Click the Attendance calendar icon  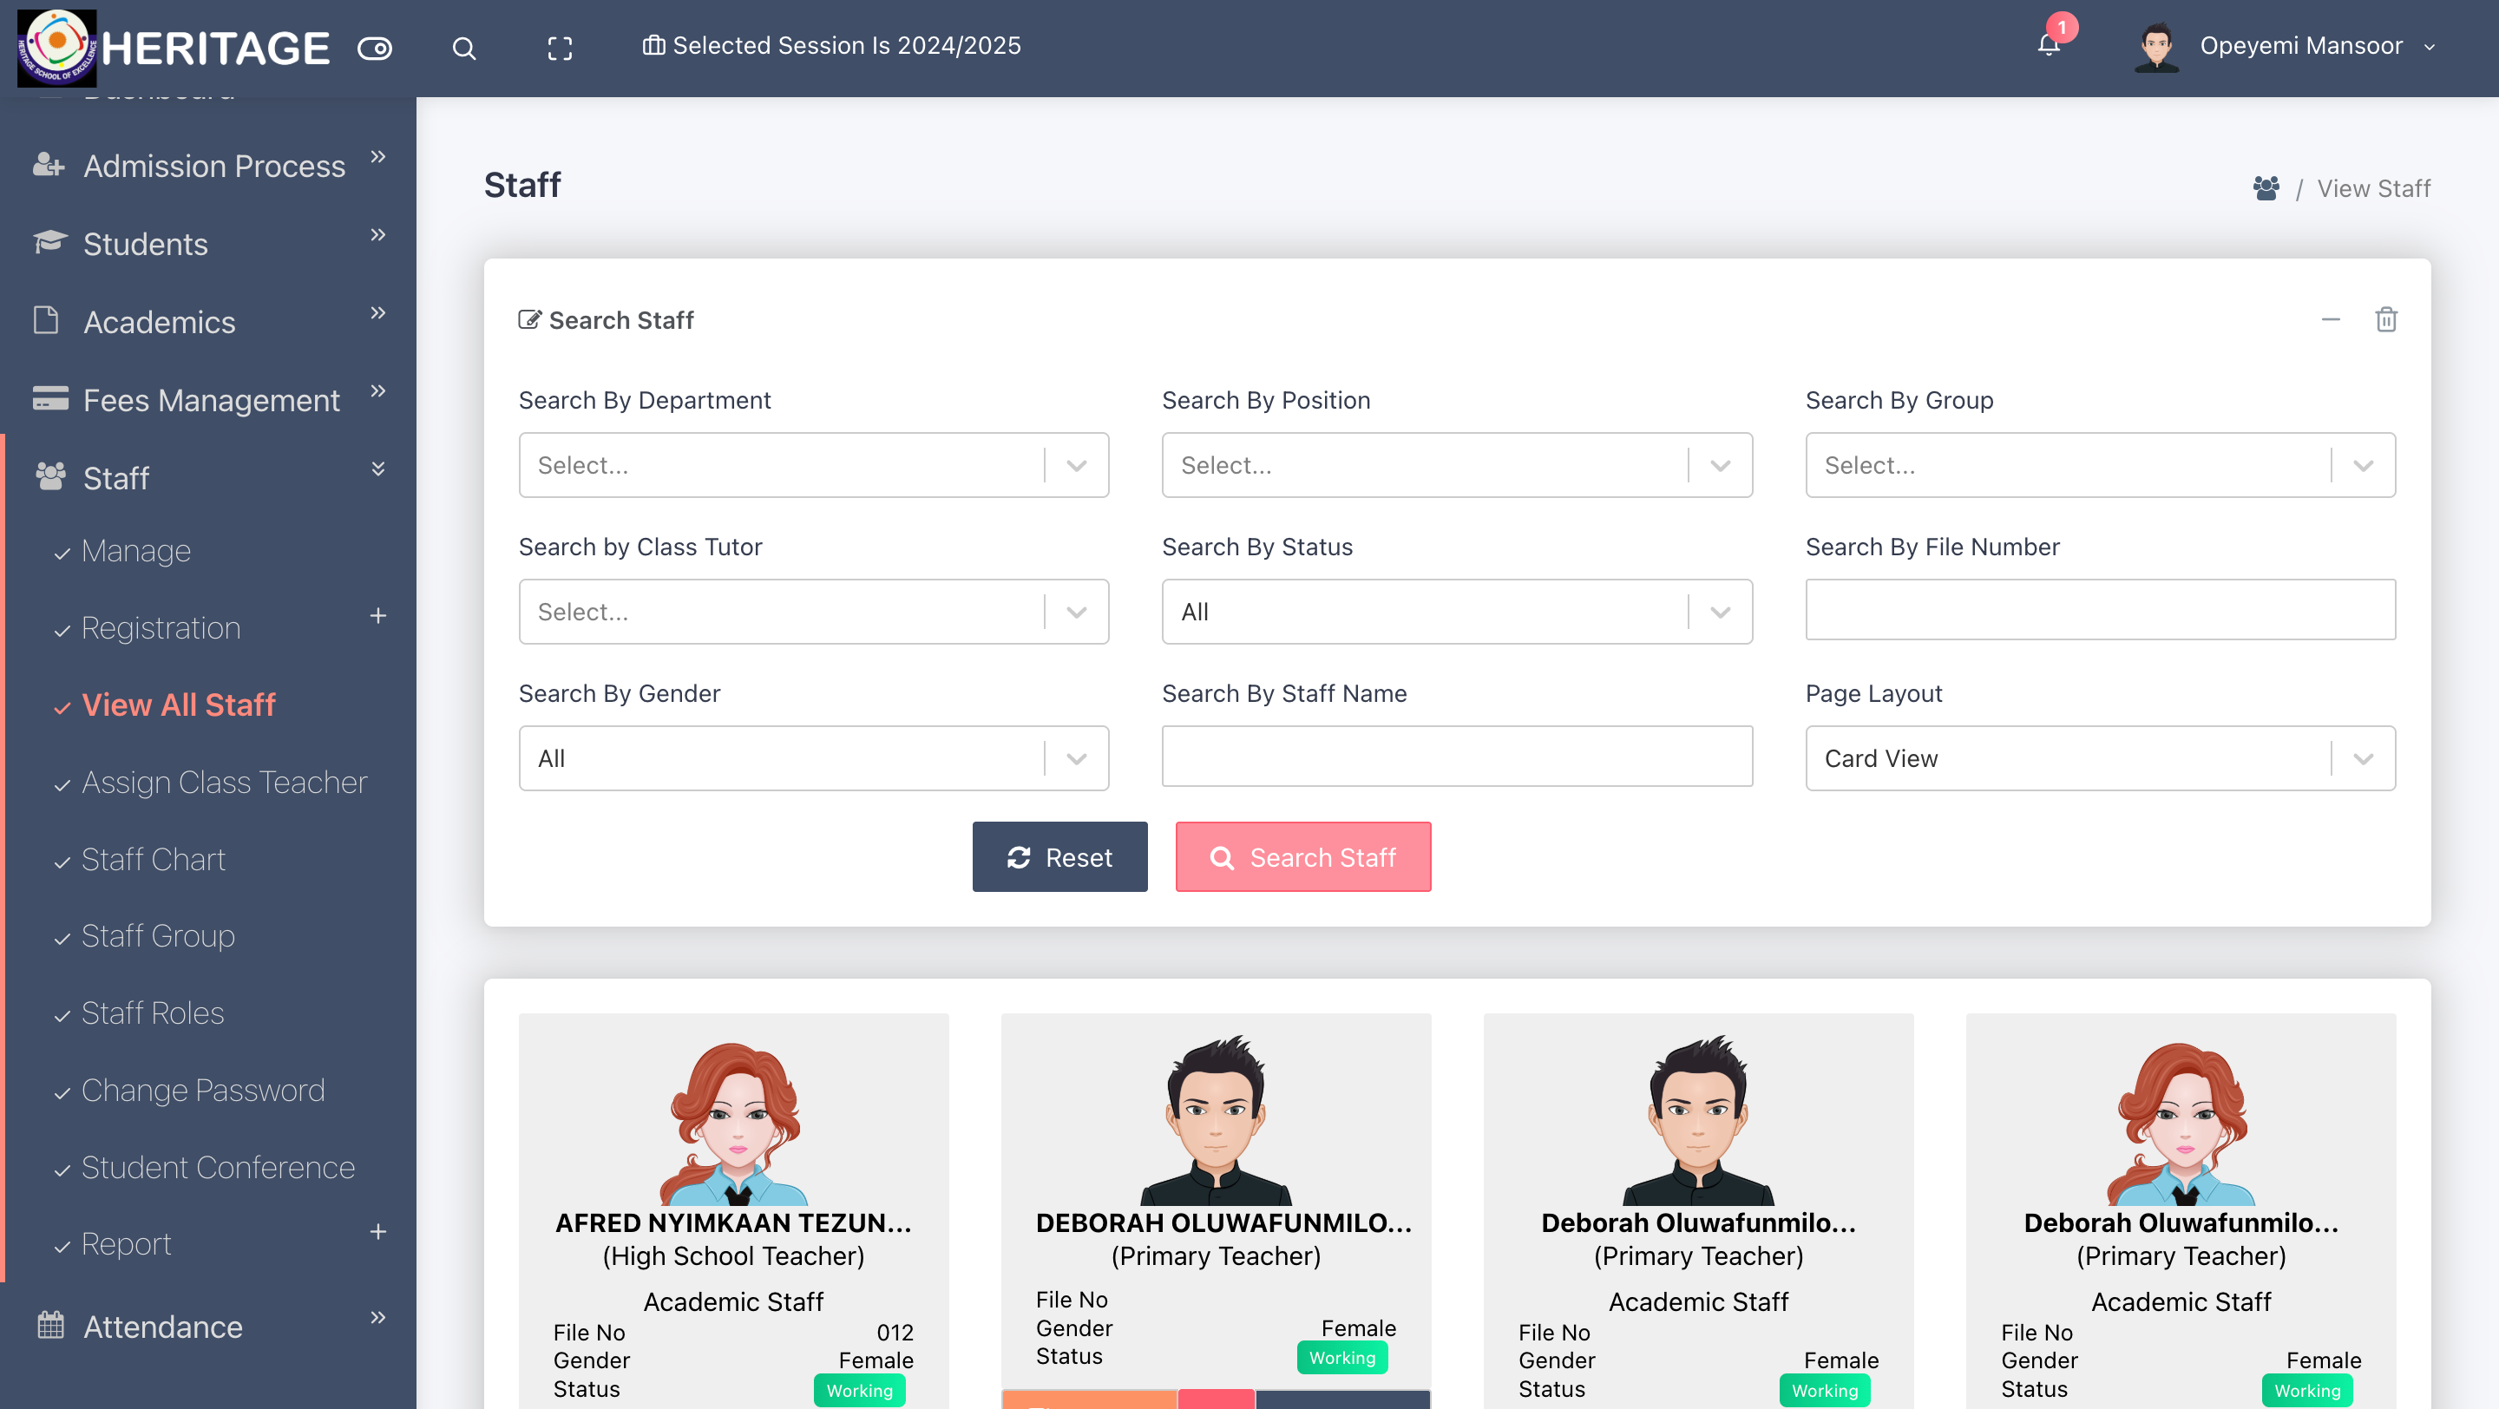pos(50,1325)
